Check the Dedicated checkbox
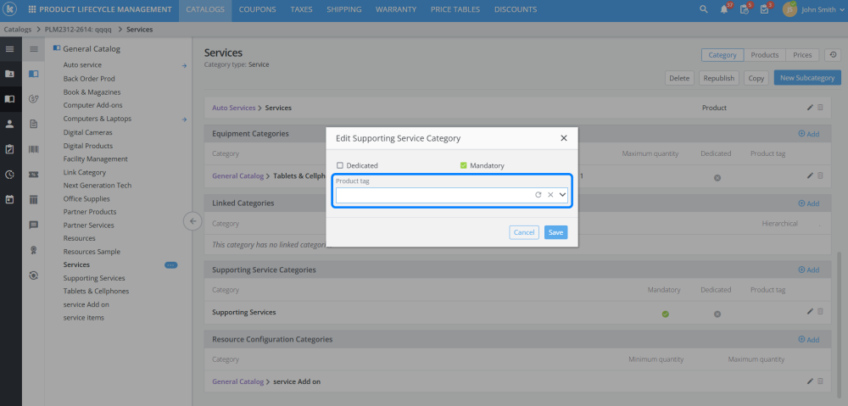The image size is (848, 406). (340, 165)
